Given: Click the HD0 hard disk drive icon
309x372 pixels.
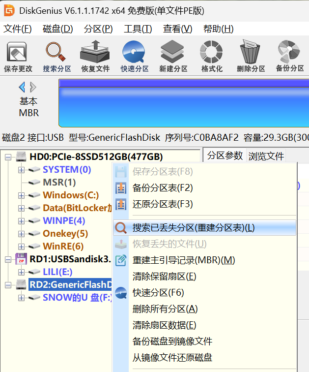Looking at the screenshot, I should 21,156.
